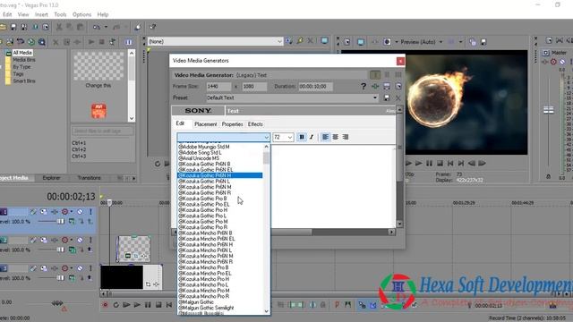Open the (none) preview device dropdown

[279, 42]
